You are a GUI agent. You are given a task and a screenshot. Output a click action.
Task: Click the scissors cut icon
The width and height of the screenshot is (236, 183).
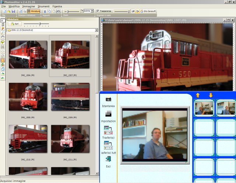pos(45,11)
